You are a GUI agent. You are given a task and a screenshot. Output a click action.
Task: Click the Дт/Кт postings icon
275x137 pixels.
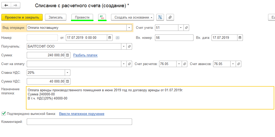[102, 17]
